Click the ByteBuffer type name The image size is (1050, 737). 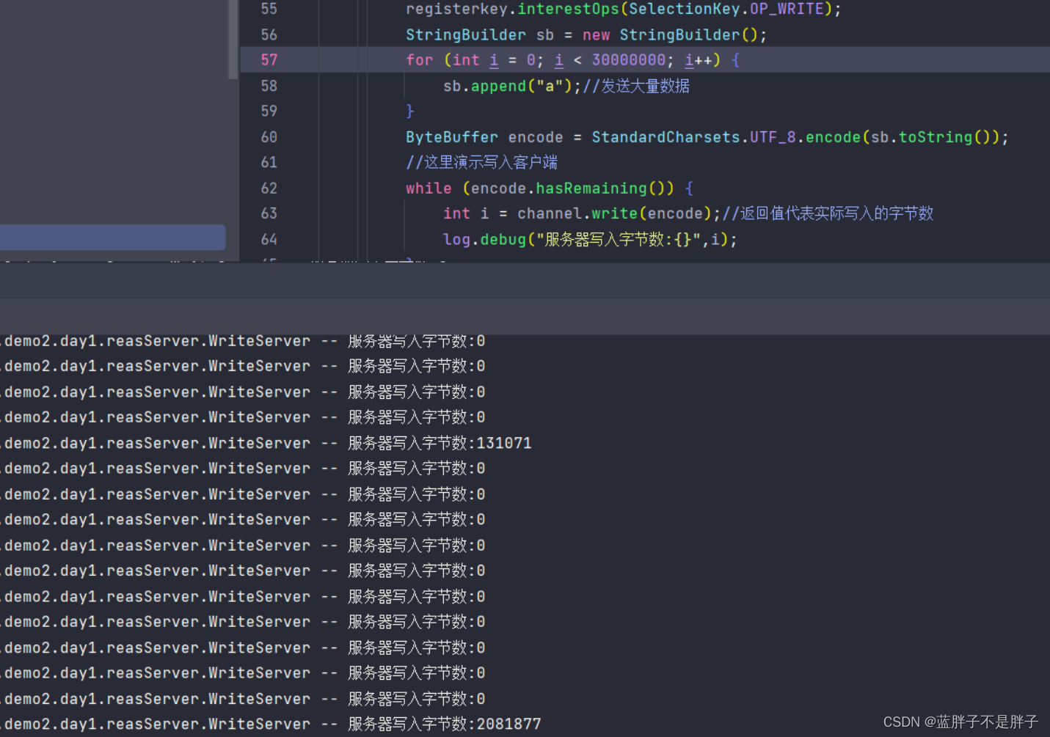pos(452,137)
